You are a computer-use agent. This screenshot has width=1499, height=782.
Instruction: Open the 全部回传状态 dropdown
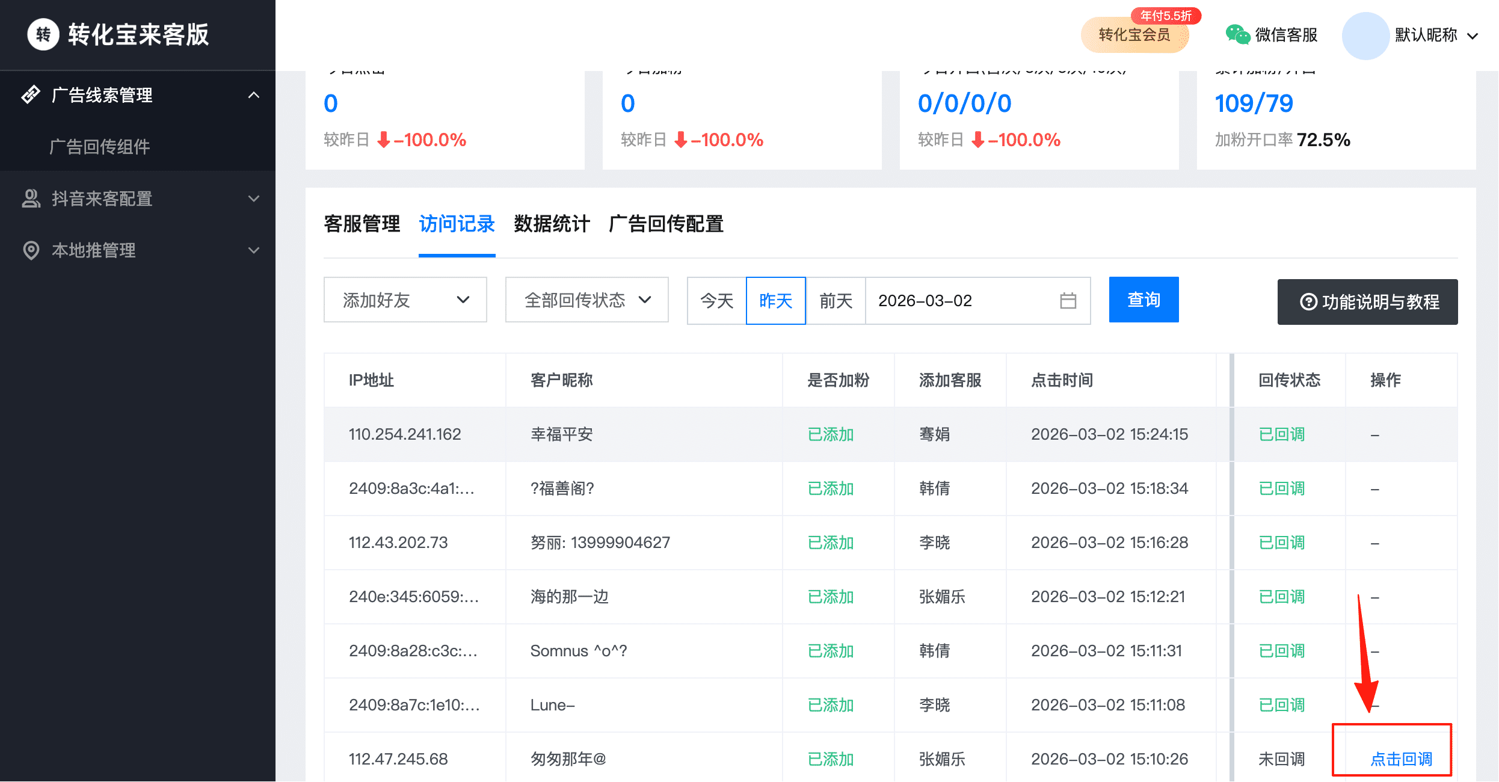586,300
